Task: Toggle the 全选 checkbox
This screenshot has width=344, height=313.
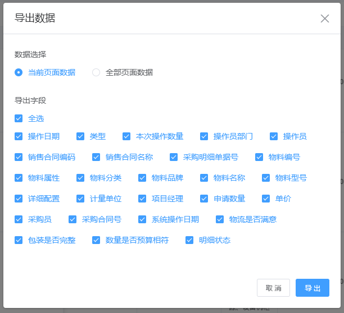Action: (x=19, y=118)
